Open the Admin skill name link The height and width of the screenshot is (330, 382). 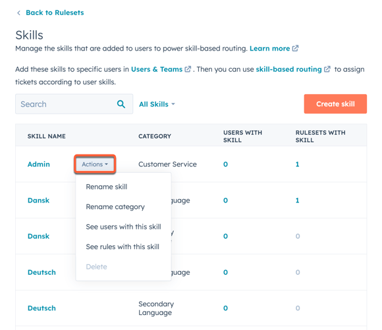(x=38, y=164)
